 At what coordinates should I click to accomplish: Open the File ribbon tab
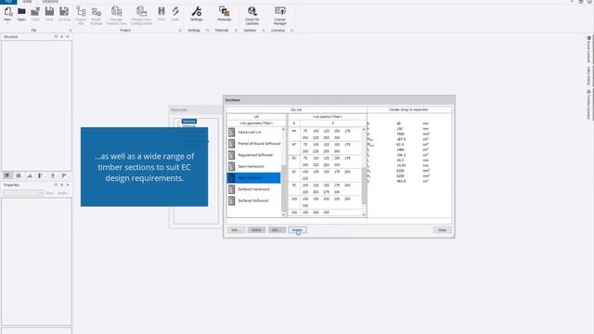pyautogui.click(x=8, y=2)
